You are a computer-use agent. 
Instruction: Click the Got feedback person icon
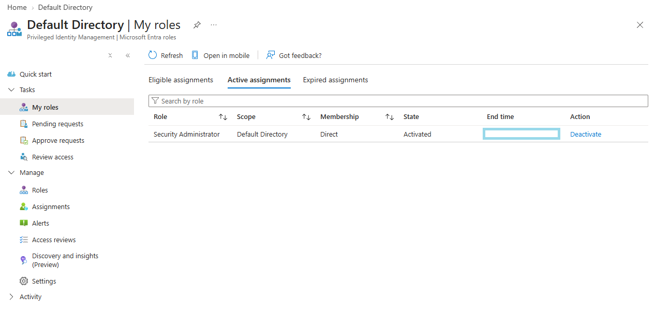[271, 55]
